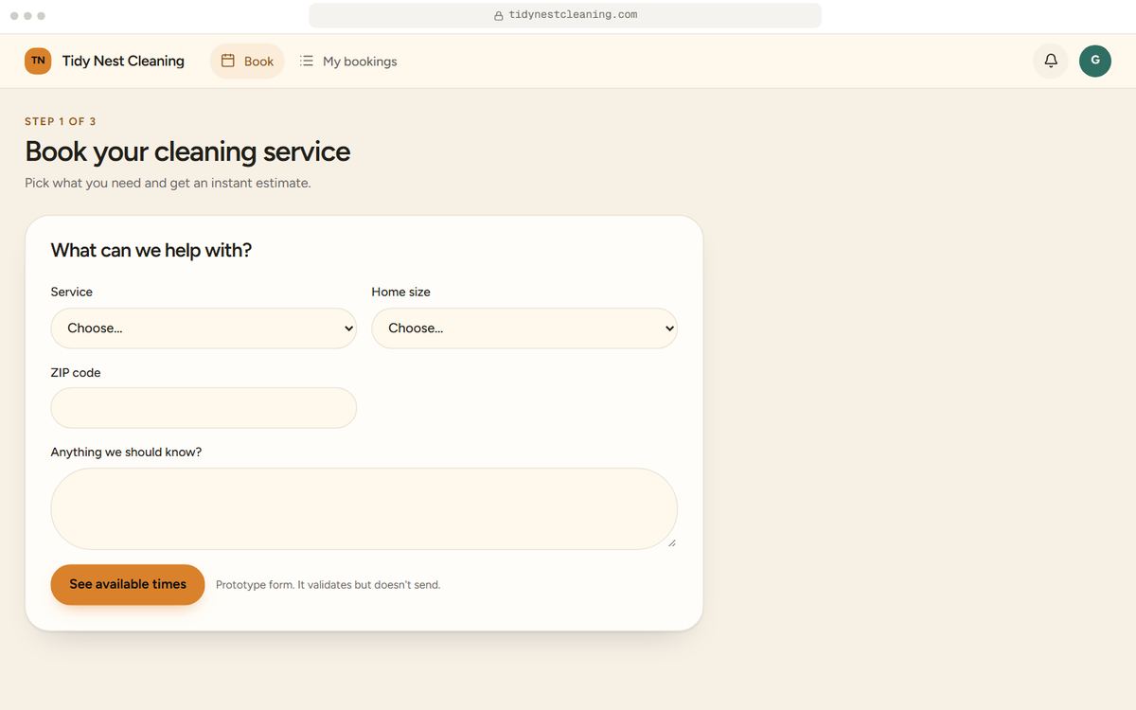The width and height of the screenshot is (1136, 710).
Task: Click See available times button
Action: [128, 584]
